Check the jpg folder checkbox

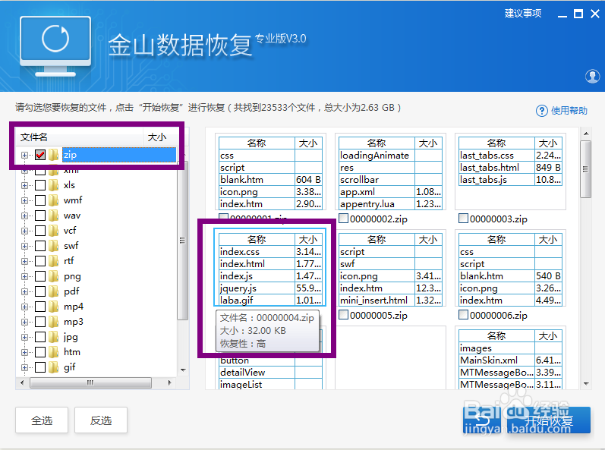pyautogui.click(x=40, y=337)
